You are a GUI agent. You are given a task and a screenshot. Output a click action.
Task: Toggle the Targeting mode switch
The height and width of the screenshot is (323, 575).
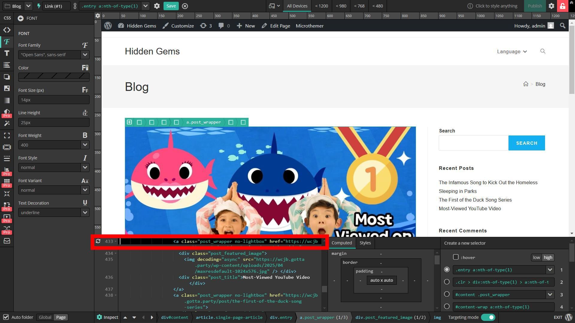coord(488,317)
